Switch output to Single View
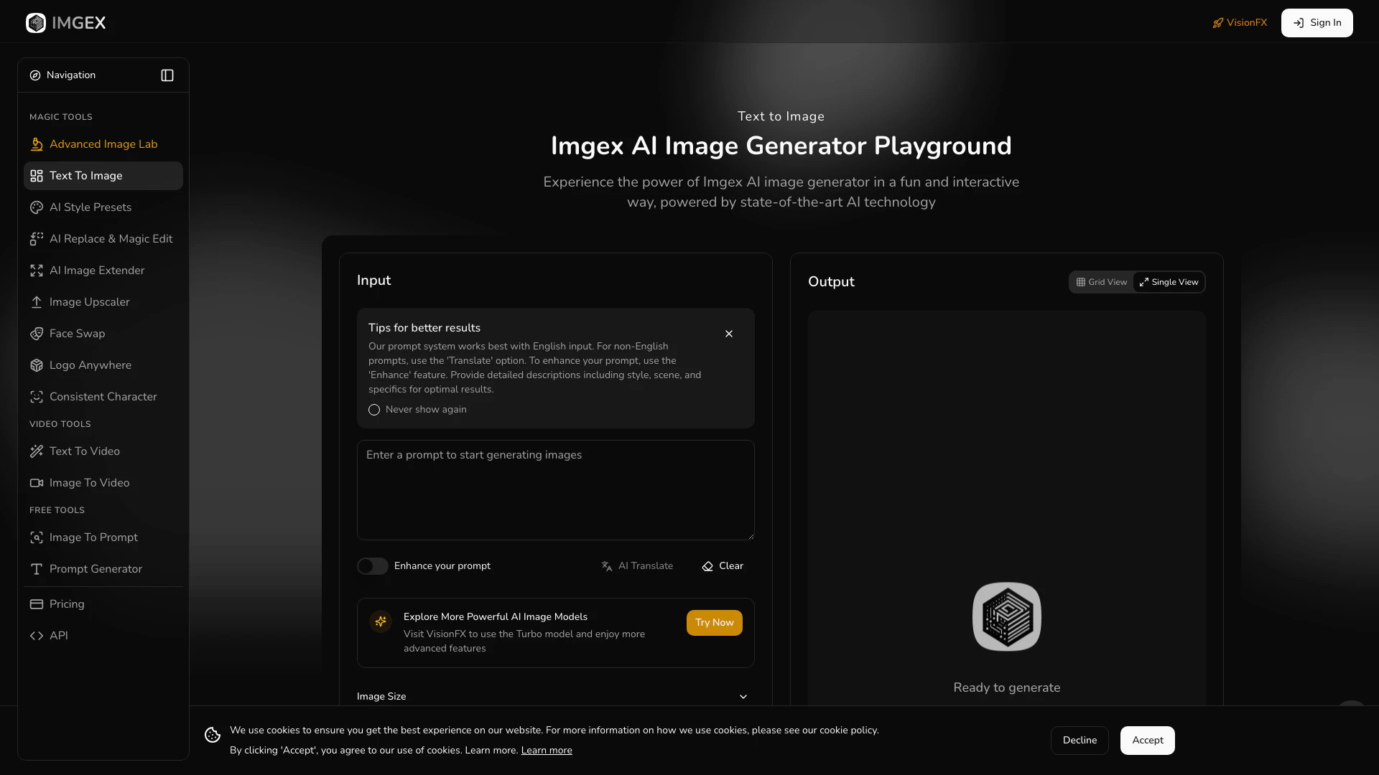The height and width of the screenshot is (775, 1379). (1169, 282)
